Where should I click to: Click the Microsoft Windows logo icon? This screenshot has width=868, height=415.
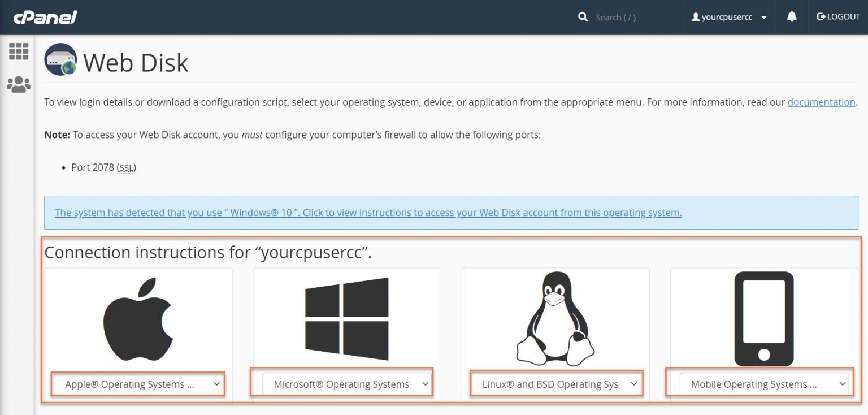[x=346, y=317]
